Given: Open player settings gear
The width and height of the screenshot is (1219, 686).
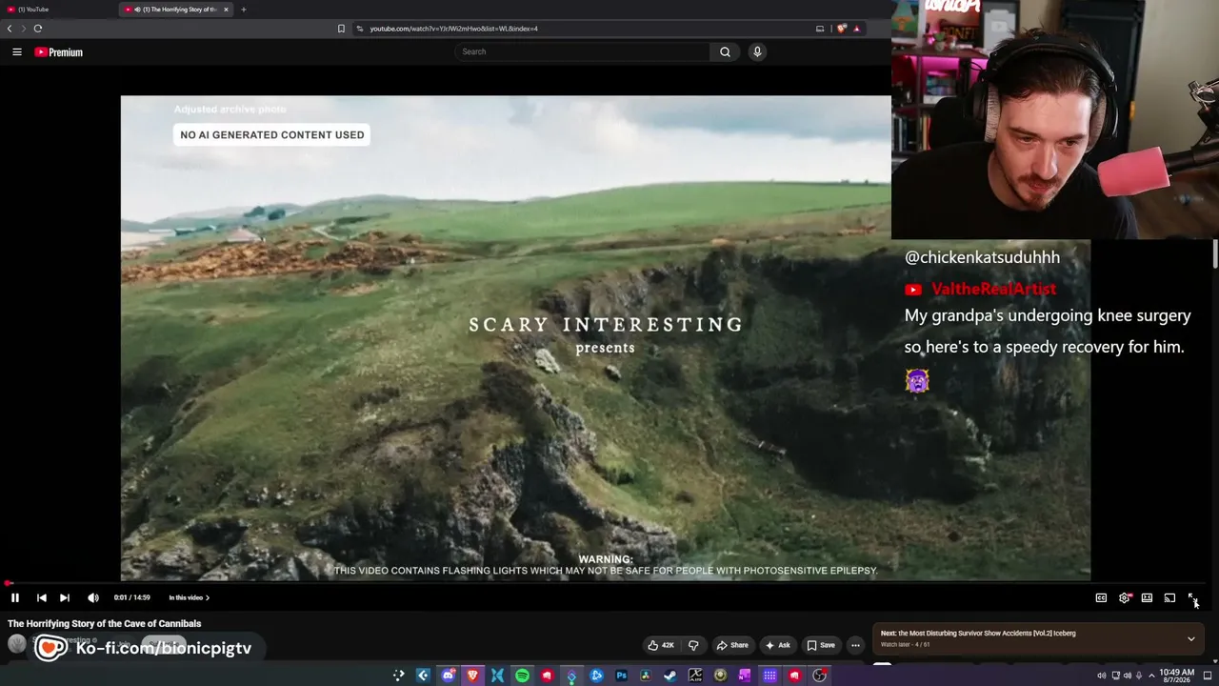Looking at the screenshot, I should click(1125, 597).
